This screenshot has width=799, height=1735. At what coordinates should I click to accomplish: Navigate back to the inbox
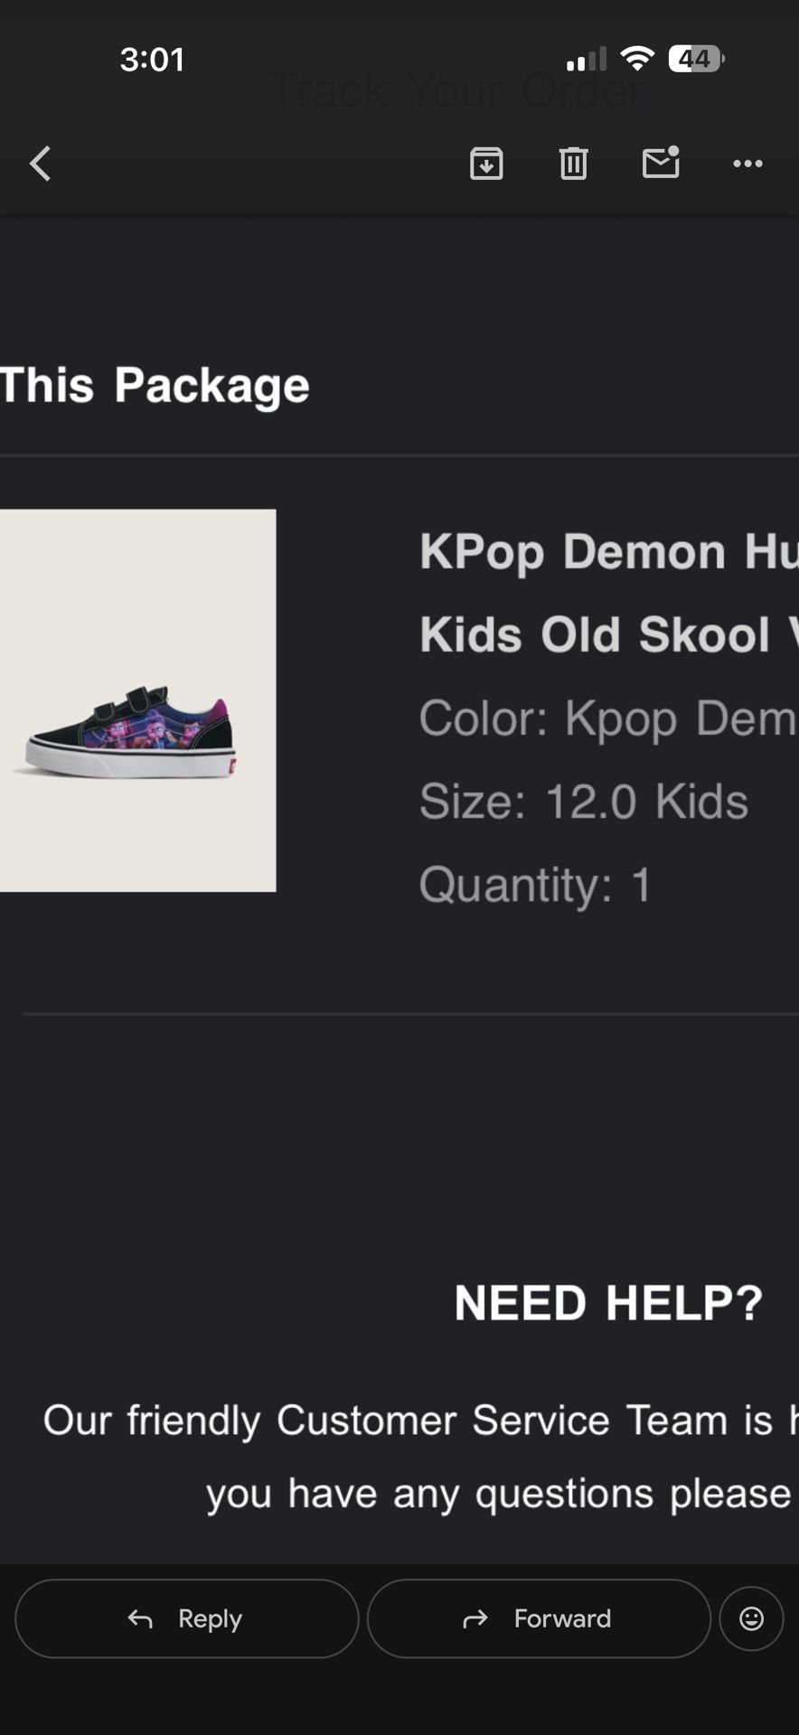pos(40,164)
